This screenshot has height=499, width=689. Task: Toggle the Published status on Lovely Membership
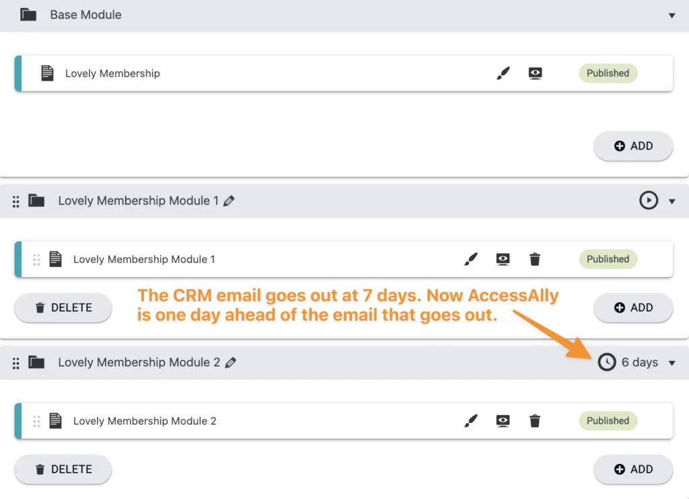(x=608, y=73)
